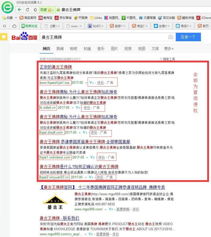This screenshot has width=211, height=237.
Task: Click the Baidu search input field
Action: point(103,37)
